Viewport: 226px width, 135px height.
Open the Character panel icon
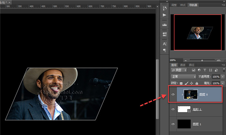(x=164, y=43)
